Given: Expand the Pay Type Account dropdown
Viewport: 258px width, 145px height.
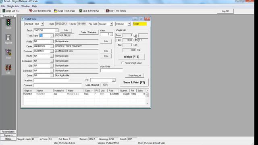Looking at the screenshot, I should (111, 24).
